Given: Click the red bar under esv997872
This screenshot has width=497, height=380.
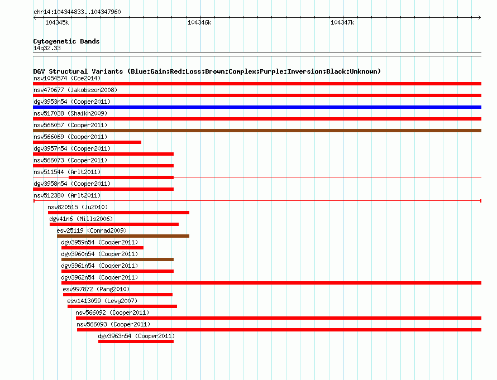Looking at the screenshot, I should pyautogui.click(x=118, y=295).
